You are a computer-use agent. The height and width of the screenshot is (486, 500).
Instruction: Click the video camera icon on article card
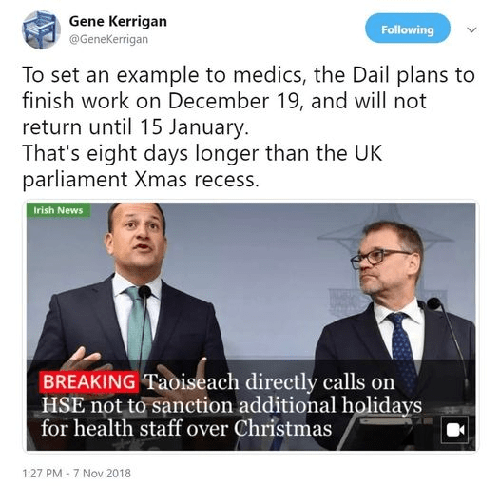(454, 430)
